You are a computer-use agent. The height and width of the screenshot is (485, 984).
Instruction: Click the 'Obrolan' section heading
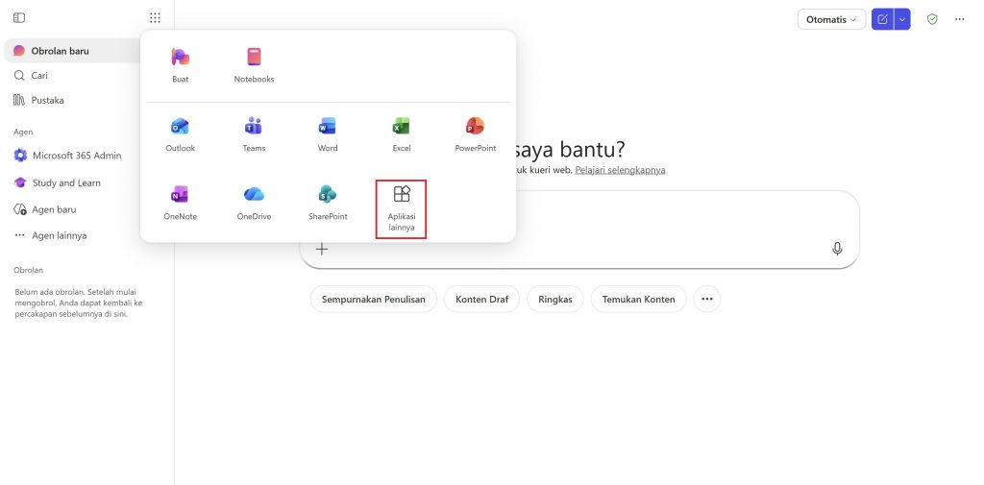[x=28, y=270]
